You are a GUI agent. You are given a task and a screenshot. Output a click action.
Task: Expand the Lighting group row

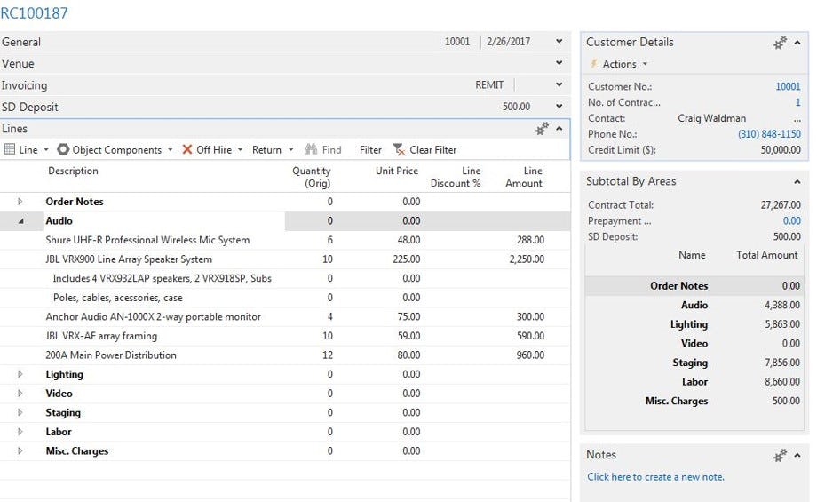(20, 374)
